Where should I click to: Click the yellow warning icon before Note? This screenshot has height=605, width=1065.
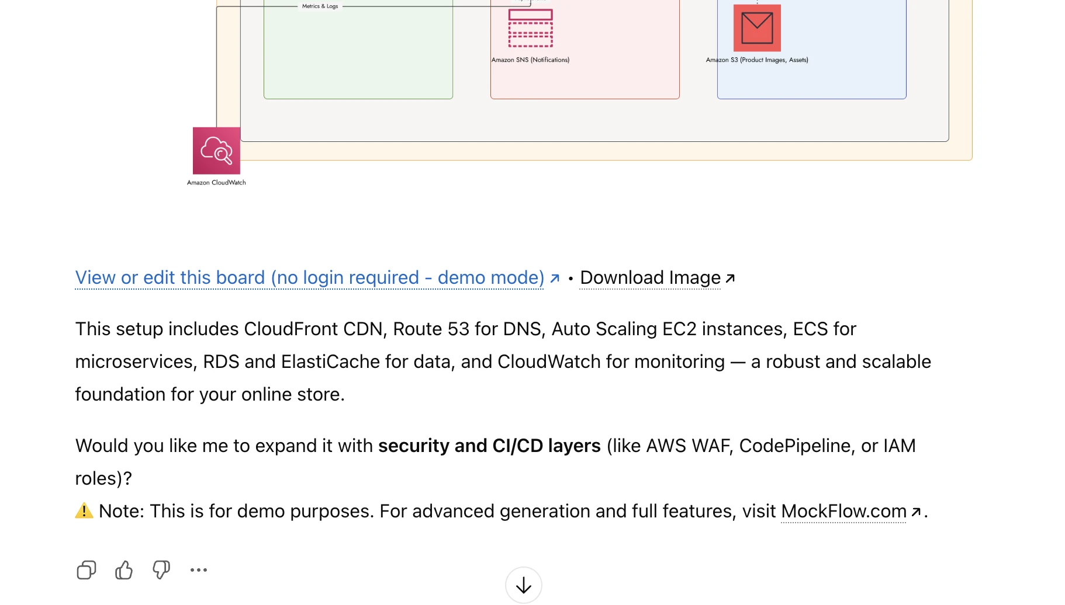[84, 511]
